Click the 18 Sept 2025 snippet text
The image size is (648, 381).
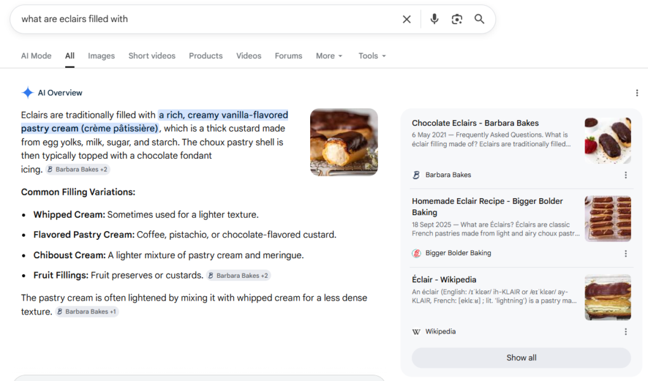495,229
